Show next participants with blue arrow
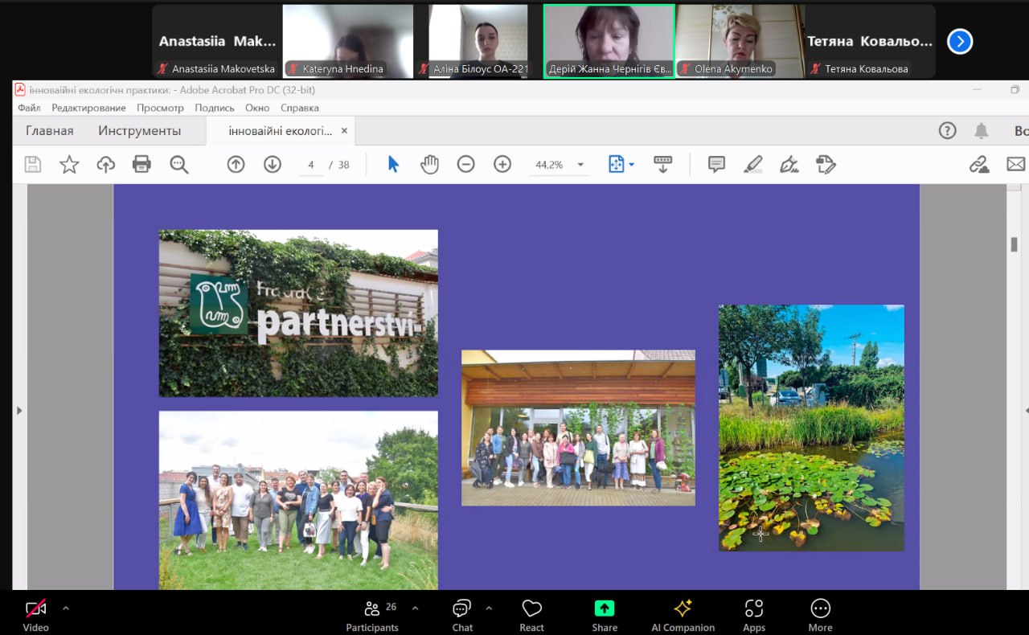Image resolution: width=1029 pixels, height=635 pixels. pyautogui.click(x=960, y=42)
